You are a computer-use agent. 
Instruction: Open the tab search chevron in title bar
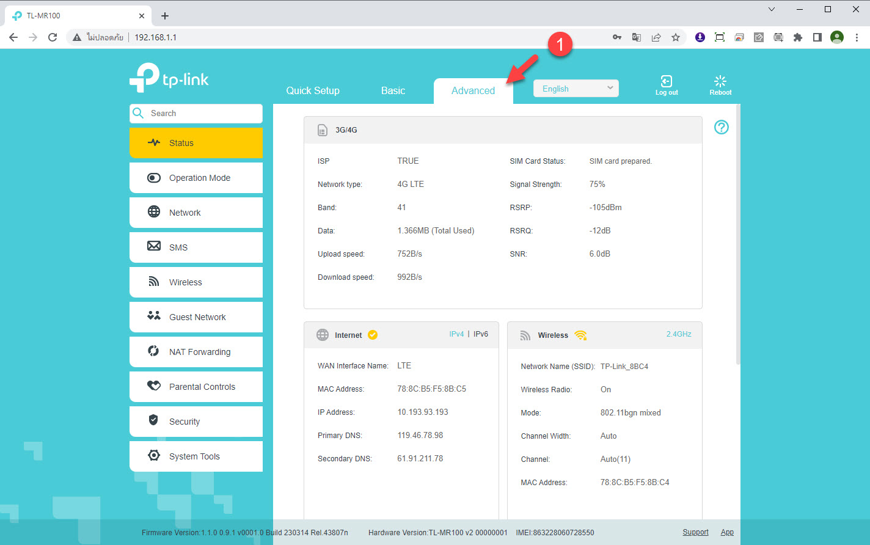click(772, 9)
